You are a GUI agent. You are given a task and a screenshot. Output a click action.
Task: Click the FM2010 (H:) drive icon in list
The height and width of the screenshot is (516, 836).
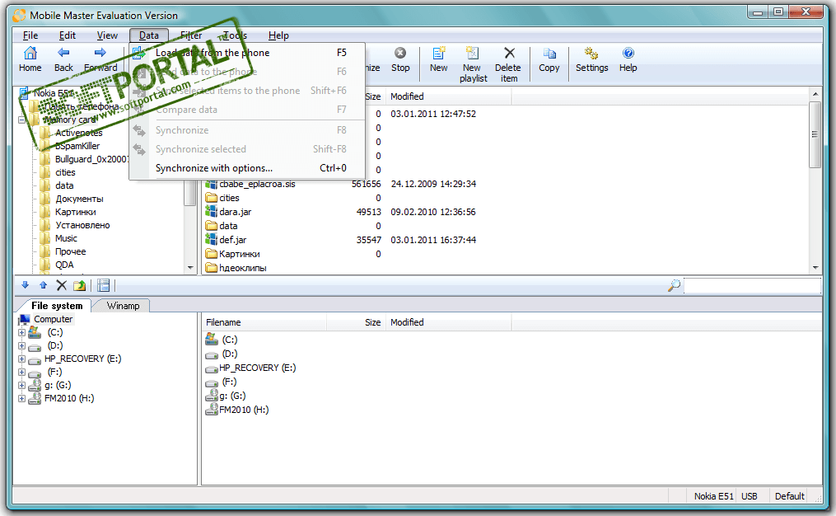[212, 410]
